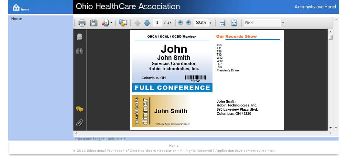Expand the collaborate dropdown arrow
Screen dimensions: 348x156
(x=111, y=23)
